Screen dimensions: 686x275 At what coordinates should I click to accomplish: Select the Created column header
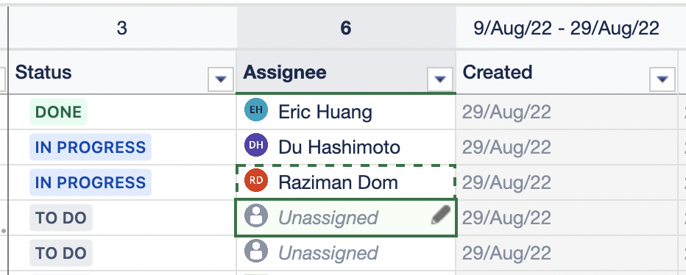[498, 72]
